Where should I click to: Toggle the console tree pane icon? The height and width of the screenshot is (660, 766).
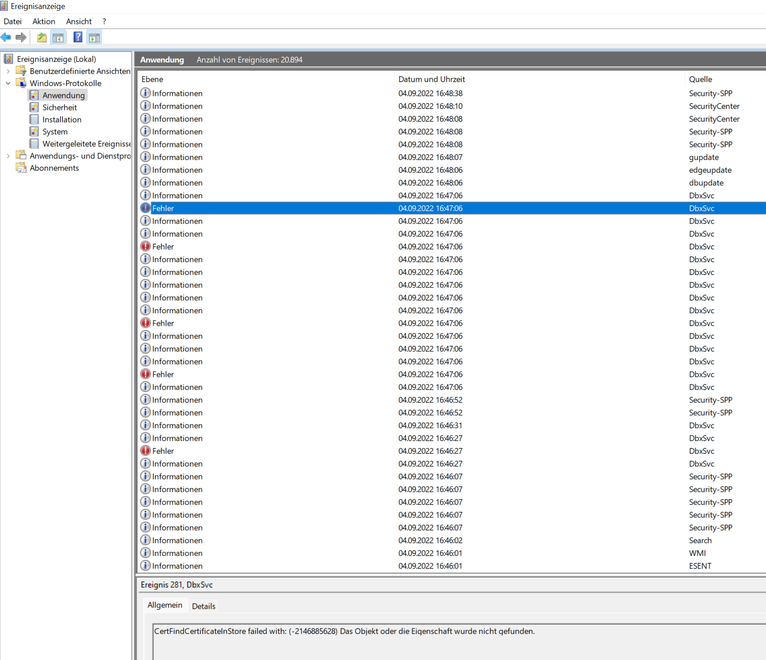(x=58, y=37)
